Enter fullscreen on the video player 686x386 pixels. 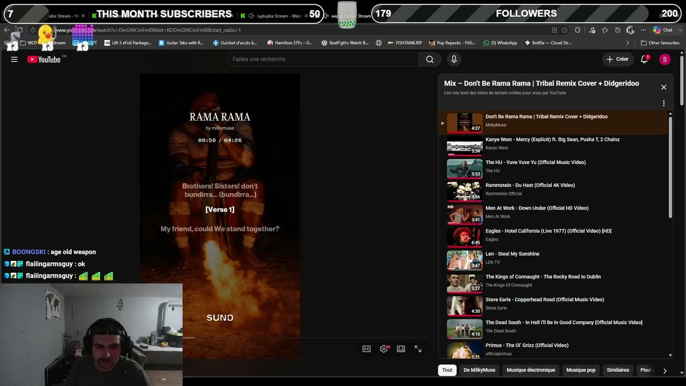click(418, 349)
